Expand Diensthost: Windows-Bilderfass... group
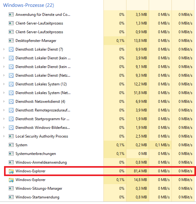Screen dimensions: 196x204 point(4,128)
